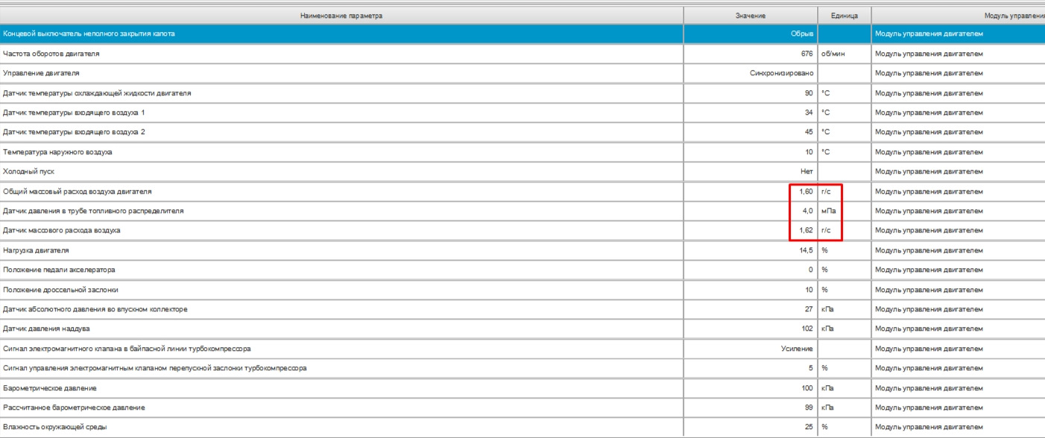Viewport: 1045px width, 438px height.
Task: Select 'Датчик температуры охлаждающей жидкости двигателя' name
Action: 97,93
